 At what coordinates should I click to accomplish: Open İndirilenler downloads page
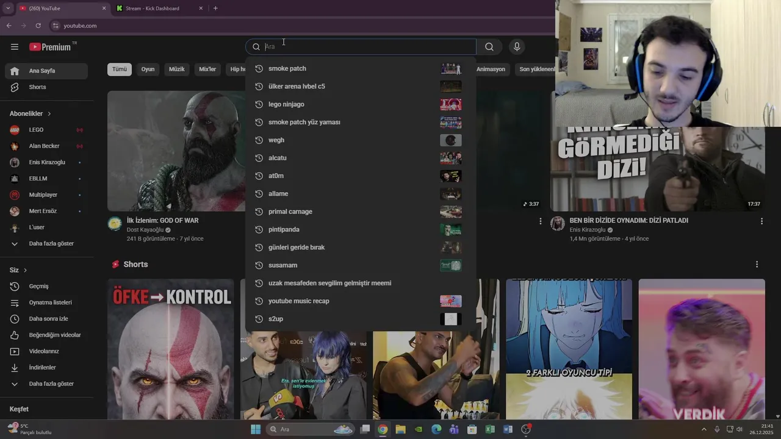pos(46,368)
